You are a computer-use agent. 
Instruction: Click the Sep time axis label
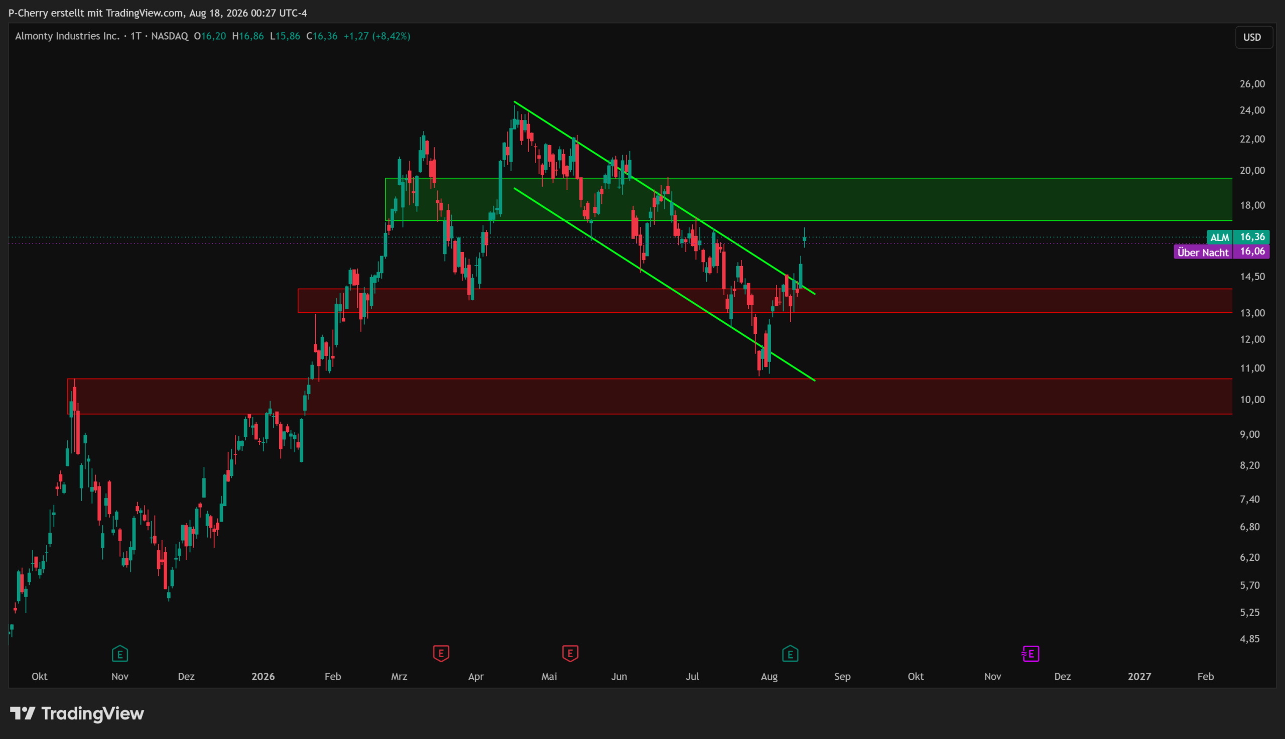tap(842, 677)
